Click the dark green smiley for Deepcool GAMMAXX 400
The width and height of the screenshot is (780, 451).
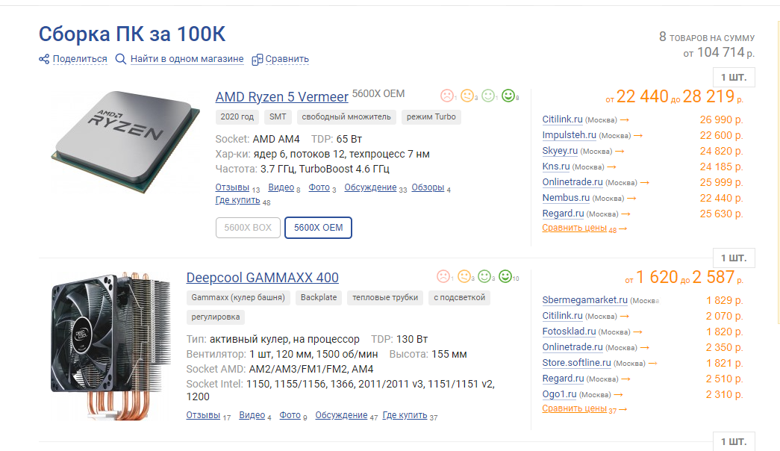click(505, 276)
